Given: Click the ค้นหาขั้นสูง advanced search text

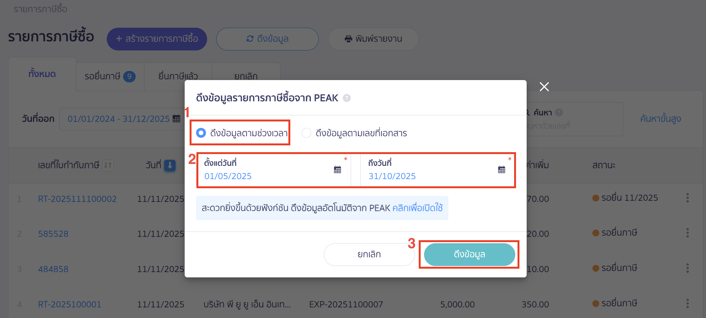Looking at the screenshot, I should tap(660, 118).
